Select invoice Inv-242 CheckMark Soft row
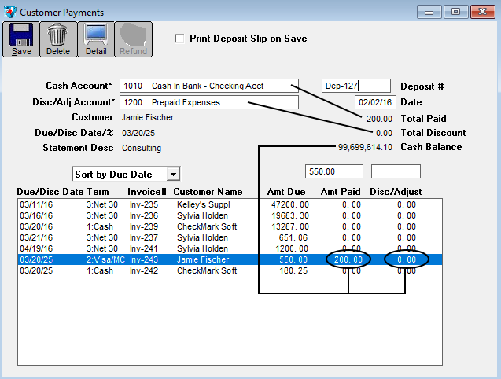 pos(157,270)
